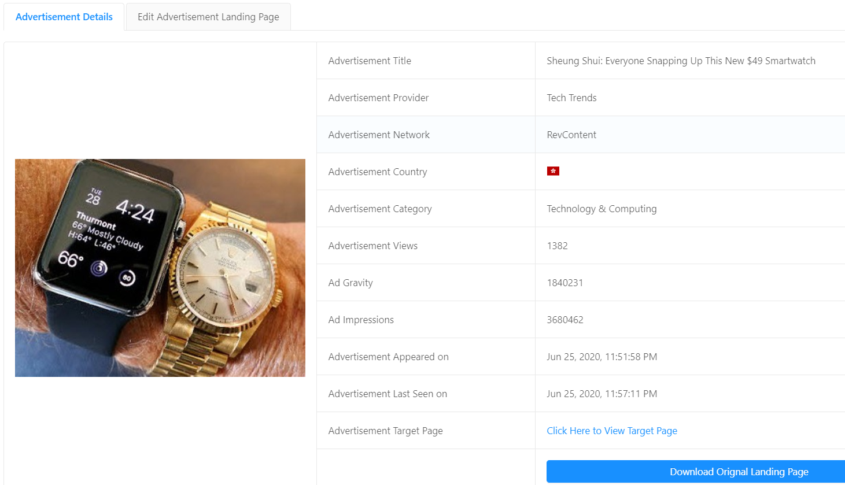
Task: Click the smartwatch advertisement image
Action: (160, 268)
